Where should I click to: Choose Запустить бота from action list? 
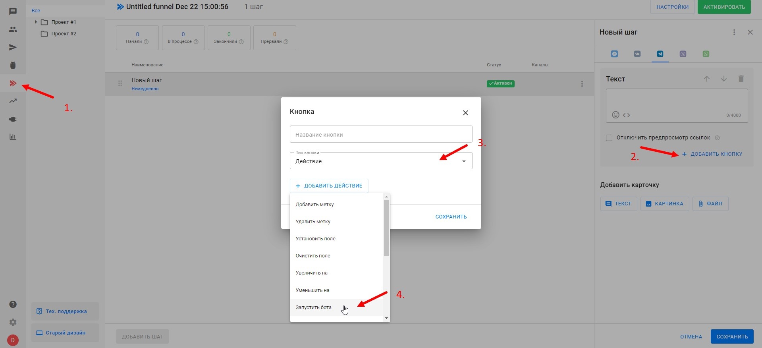click(x=313, y=307)
